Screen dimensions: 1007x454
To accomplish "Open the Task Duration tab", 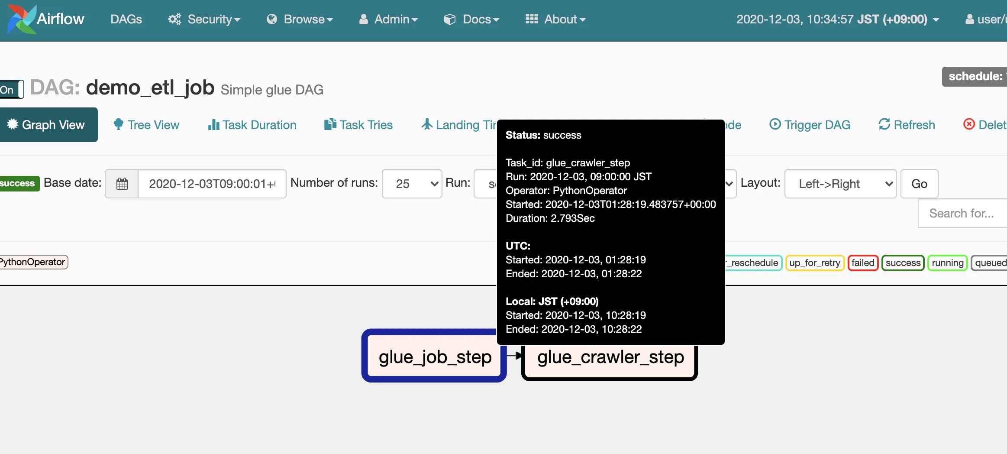I will point(252,125).
